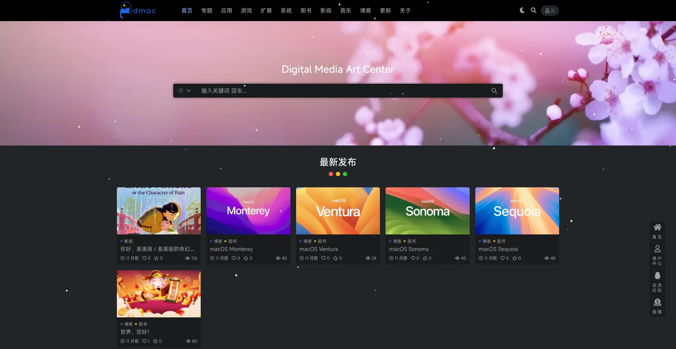Toggle dark mode moon icon
This screenshot has width=676, height=349.
[x=522, y=10]
